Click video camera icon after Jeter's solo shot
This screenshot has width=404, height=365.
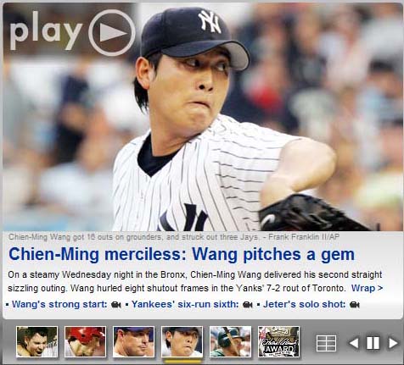pos(355,305)
